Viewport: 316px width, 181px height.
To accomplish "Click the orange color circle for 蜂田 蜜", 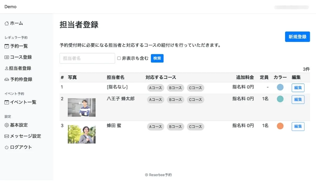I will coord(280,126).
